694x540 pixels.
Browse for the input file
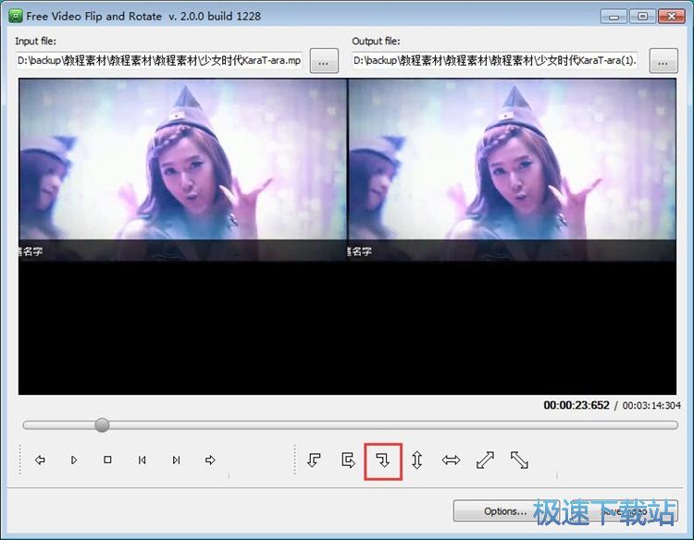[323, 61]
